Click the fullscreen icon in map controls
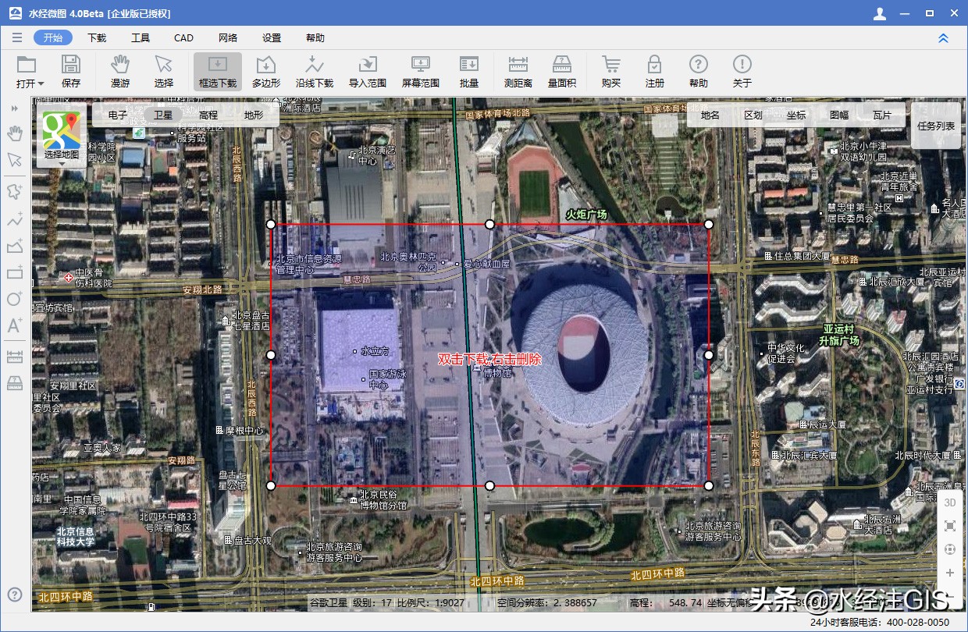The image size is (968, 632). (950, 526)
